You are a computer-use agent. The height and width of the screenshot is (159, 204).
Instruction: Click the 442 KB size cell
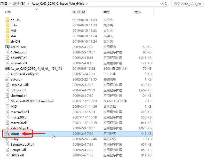pos(146,133)
